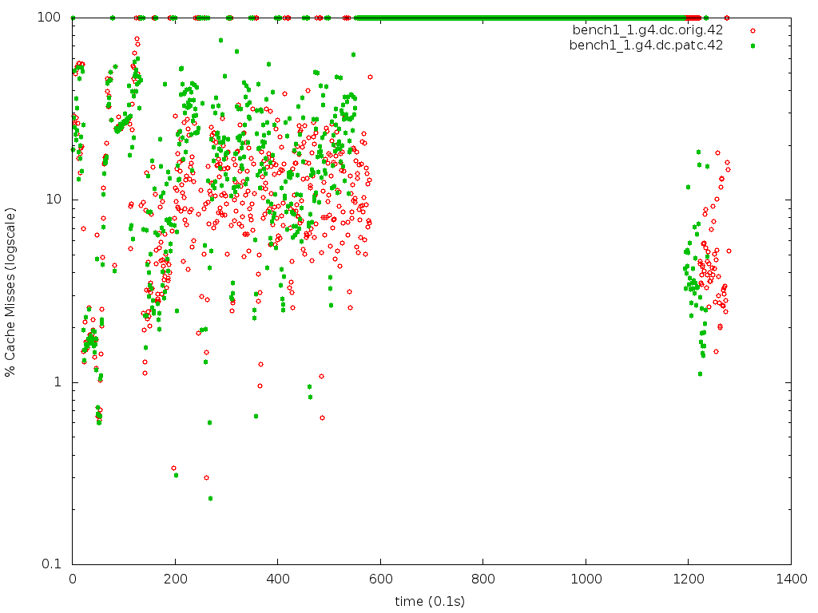
Task: Click the solid green band along the top
Action: (519, 18)
